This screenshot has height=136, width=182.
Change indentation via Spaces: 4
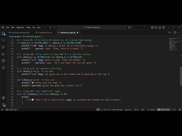pos(128,110)
